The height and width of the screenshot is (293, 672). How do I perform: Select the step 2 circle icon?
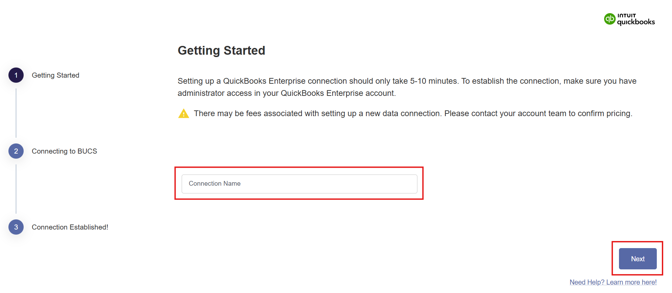click(x=16, y=151)
